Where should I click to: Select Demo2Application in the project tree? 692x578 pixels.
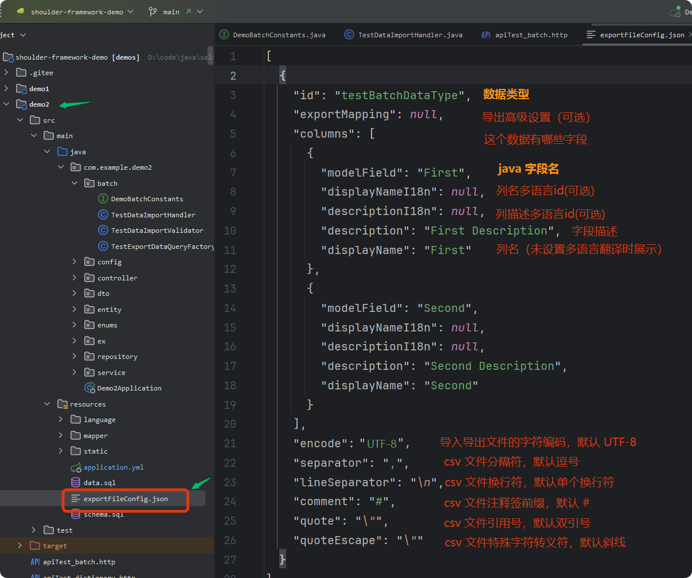click(x=129, y=388)
